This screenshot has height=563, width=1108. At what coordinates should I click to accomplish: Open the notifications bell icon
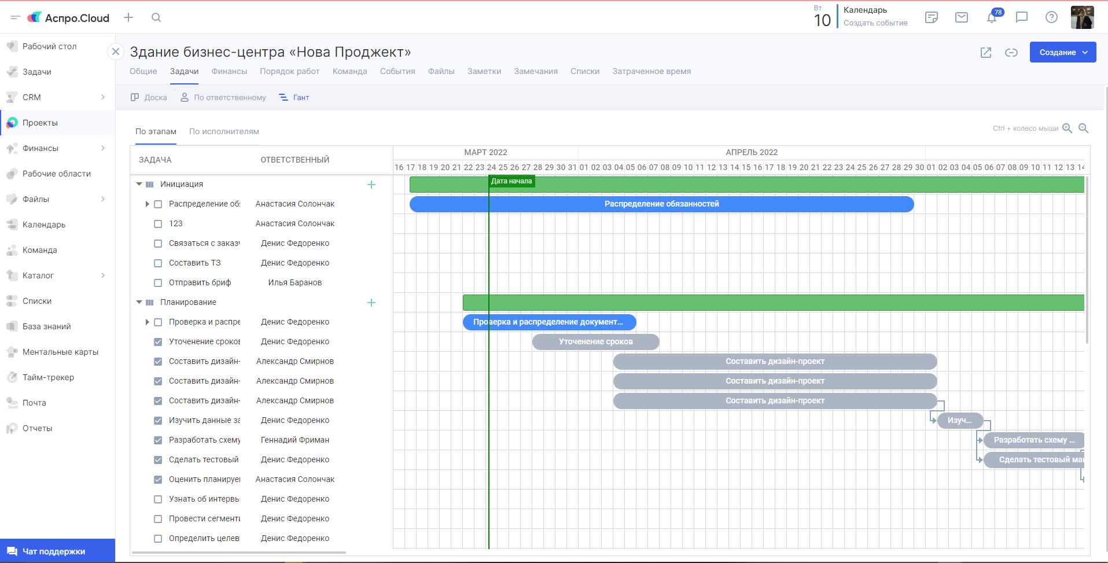coord(992,17)
